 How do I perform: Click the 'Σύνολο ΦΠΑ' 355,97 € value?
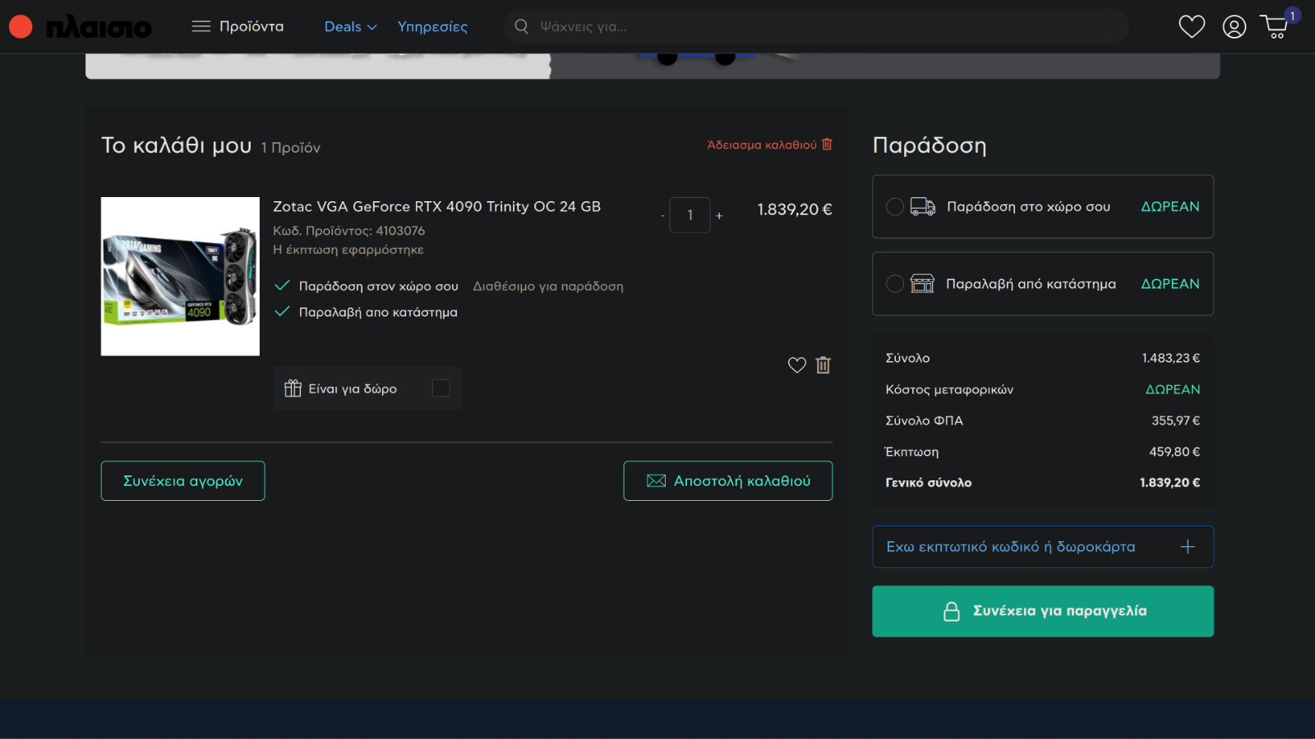[x=1175, y=420]
